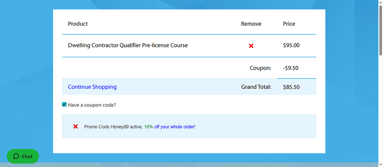
Task: Remove the Dwelling Contractor course from cart
Action: pyautogui.click(x=251, y=46)
